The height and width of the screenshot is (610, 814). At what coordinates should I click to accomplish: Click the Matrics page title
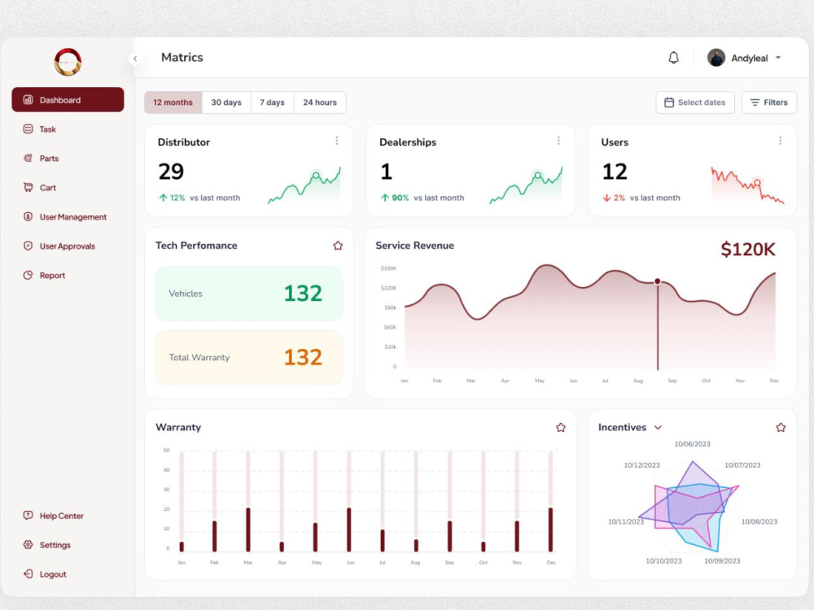182,58
